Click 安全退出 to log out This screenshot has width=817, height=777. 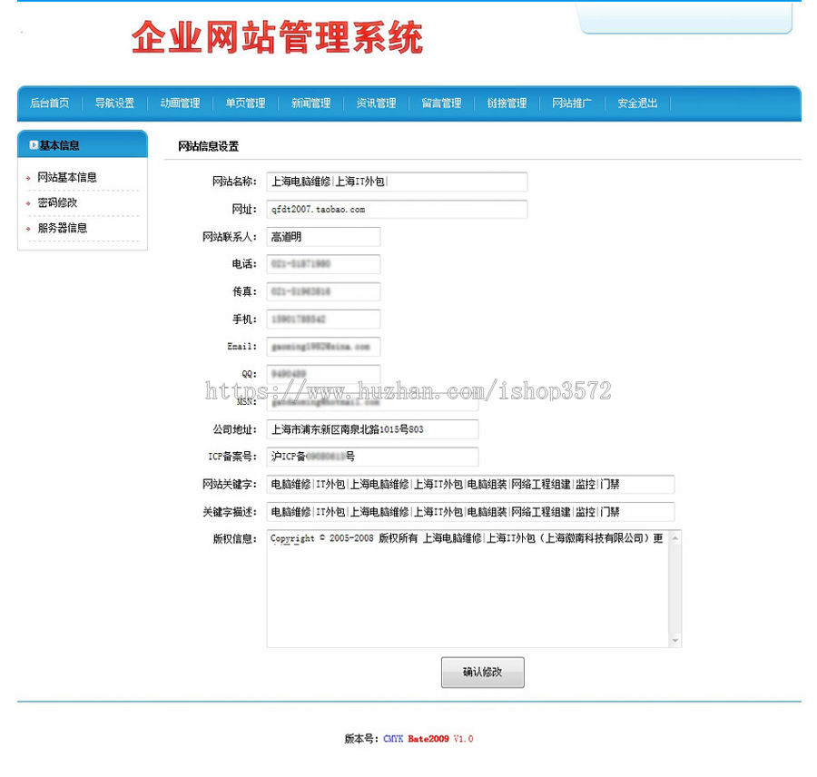coord(636,103)
